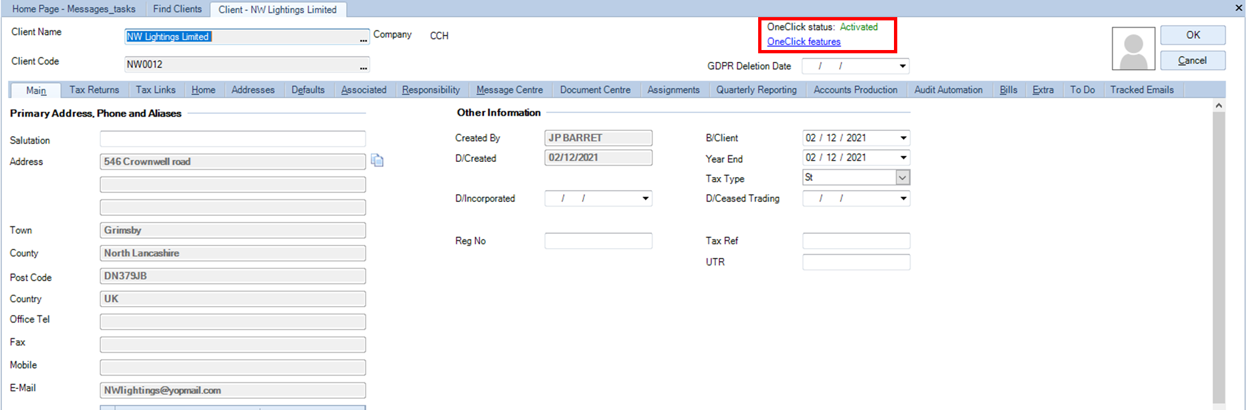
Task: Click the Mobile number field
Action: [x=233, y=367]
